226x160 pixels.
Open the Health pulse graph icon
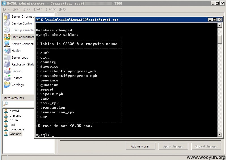7,51
